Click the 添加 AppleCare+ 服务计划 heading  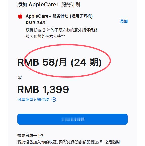(49, 5)
